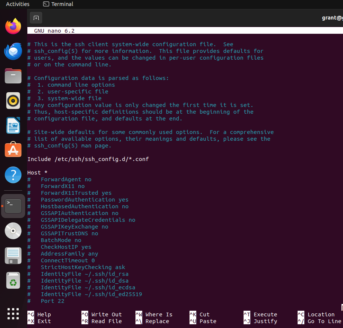Click the Include /etc/ssh line in the editor
This screenshot has width=343, height=328.
pyautogui.click(x=88, y=159)
